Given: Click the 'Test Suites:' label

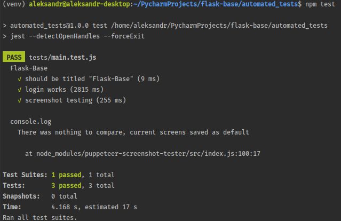Looking at the screenshot, I should pos(25,175).
